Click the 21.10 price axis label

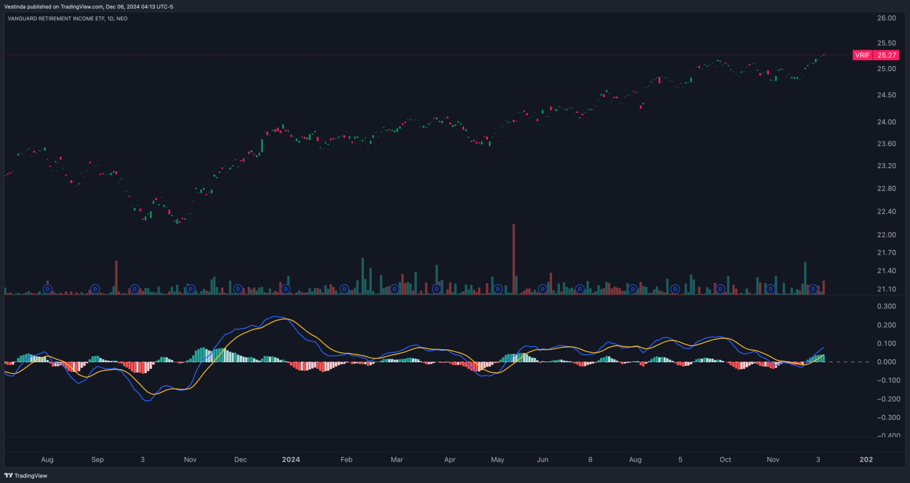[887, 289]
